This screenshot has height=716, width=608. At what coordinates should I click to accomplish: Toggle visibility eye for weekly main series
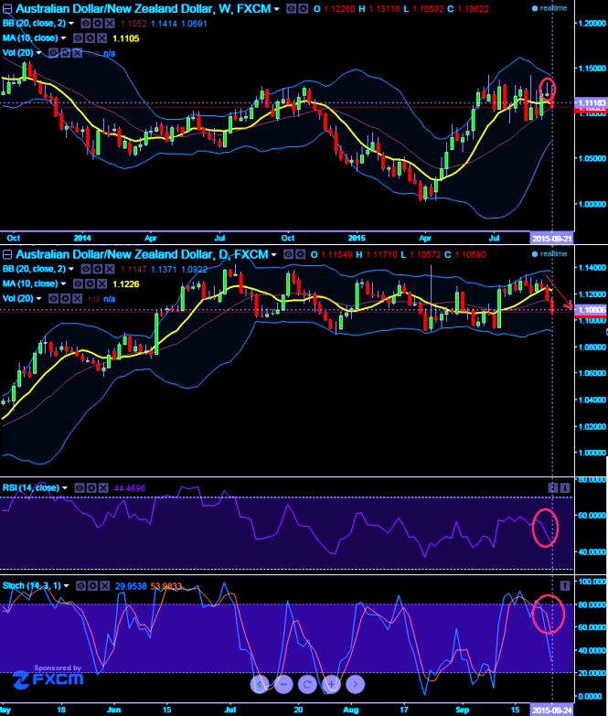[x=291, y=8]
